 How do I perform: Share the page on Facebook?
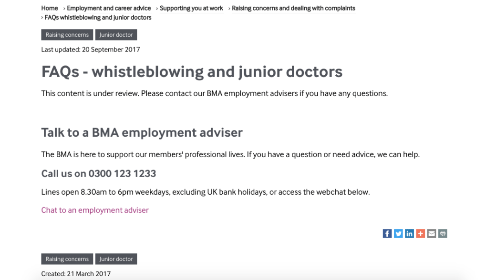point(387,233)
